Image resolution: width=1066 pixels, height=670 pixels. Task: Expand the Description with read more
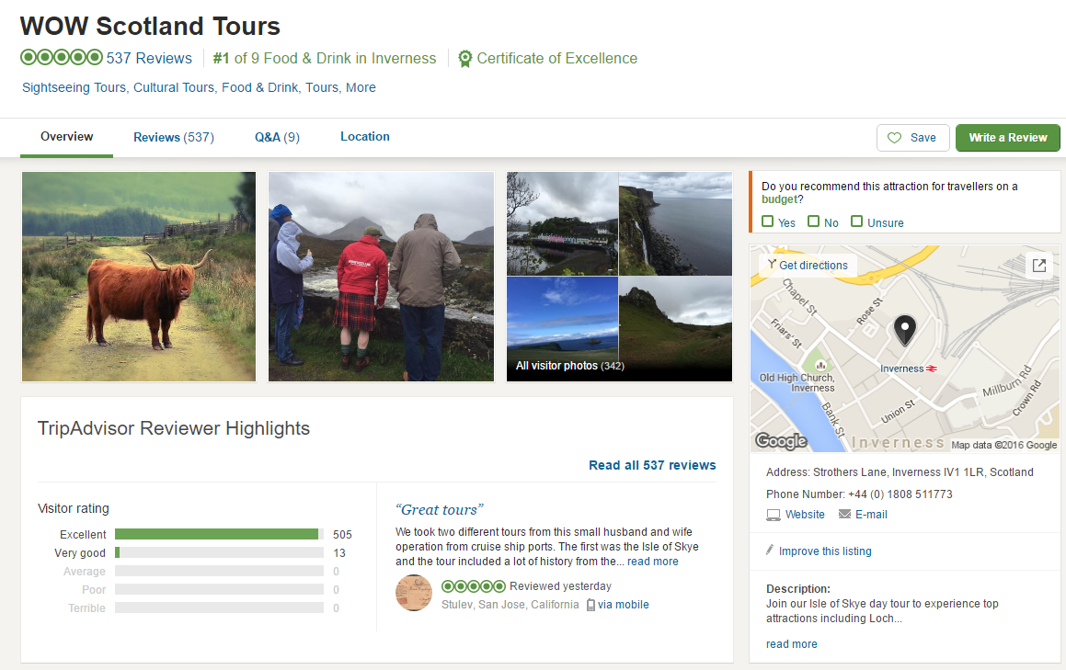coord(791,644)
